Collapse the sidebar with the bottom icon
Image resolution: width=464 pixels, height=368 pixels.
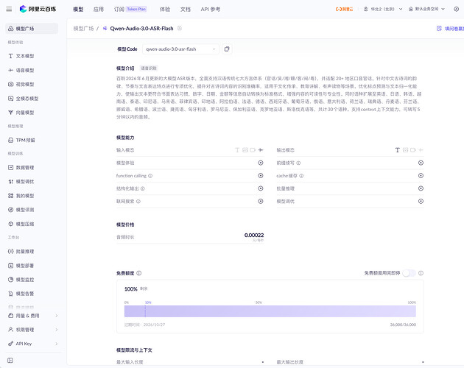[x=10, y=361]
